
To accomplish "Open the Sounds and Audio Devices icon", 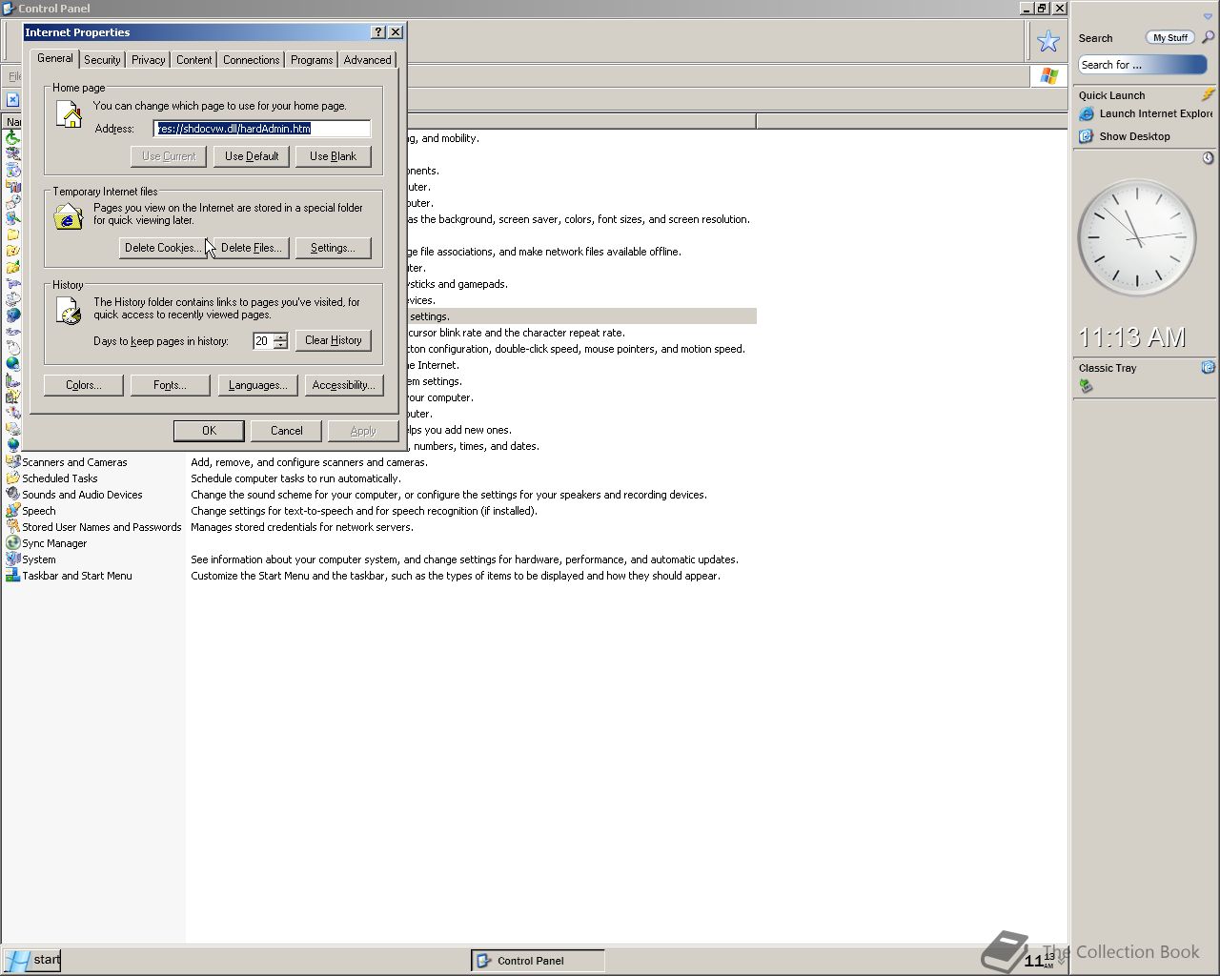I will tap(12, 495).
